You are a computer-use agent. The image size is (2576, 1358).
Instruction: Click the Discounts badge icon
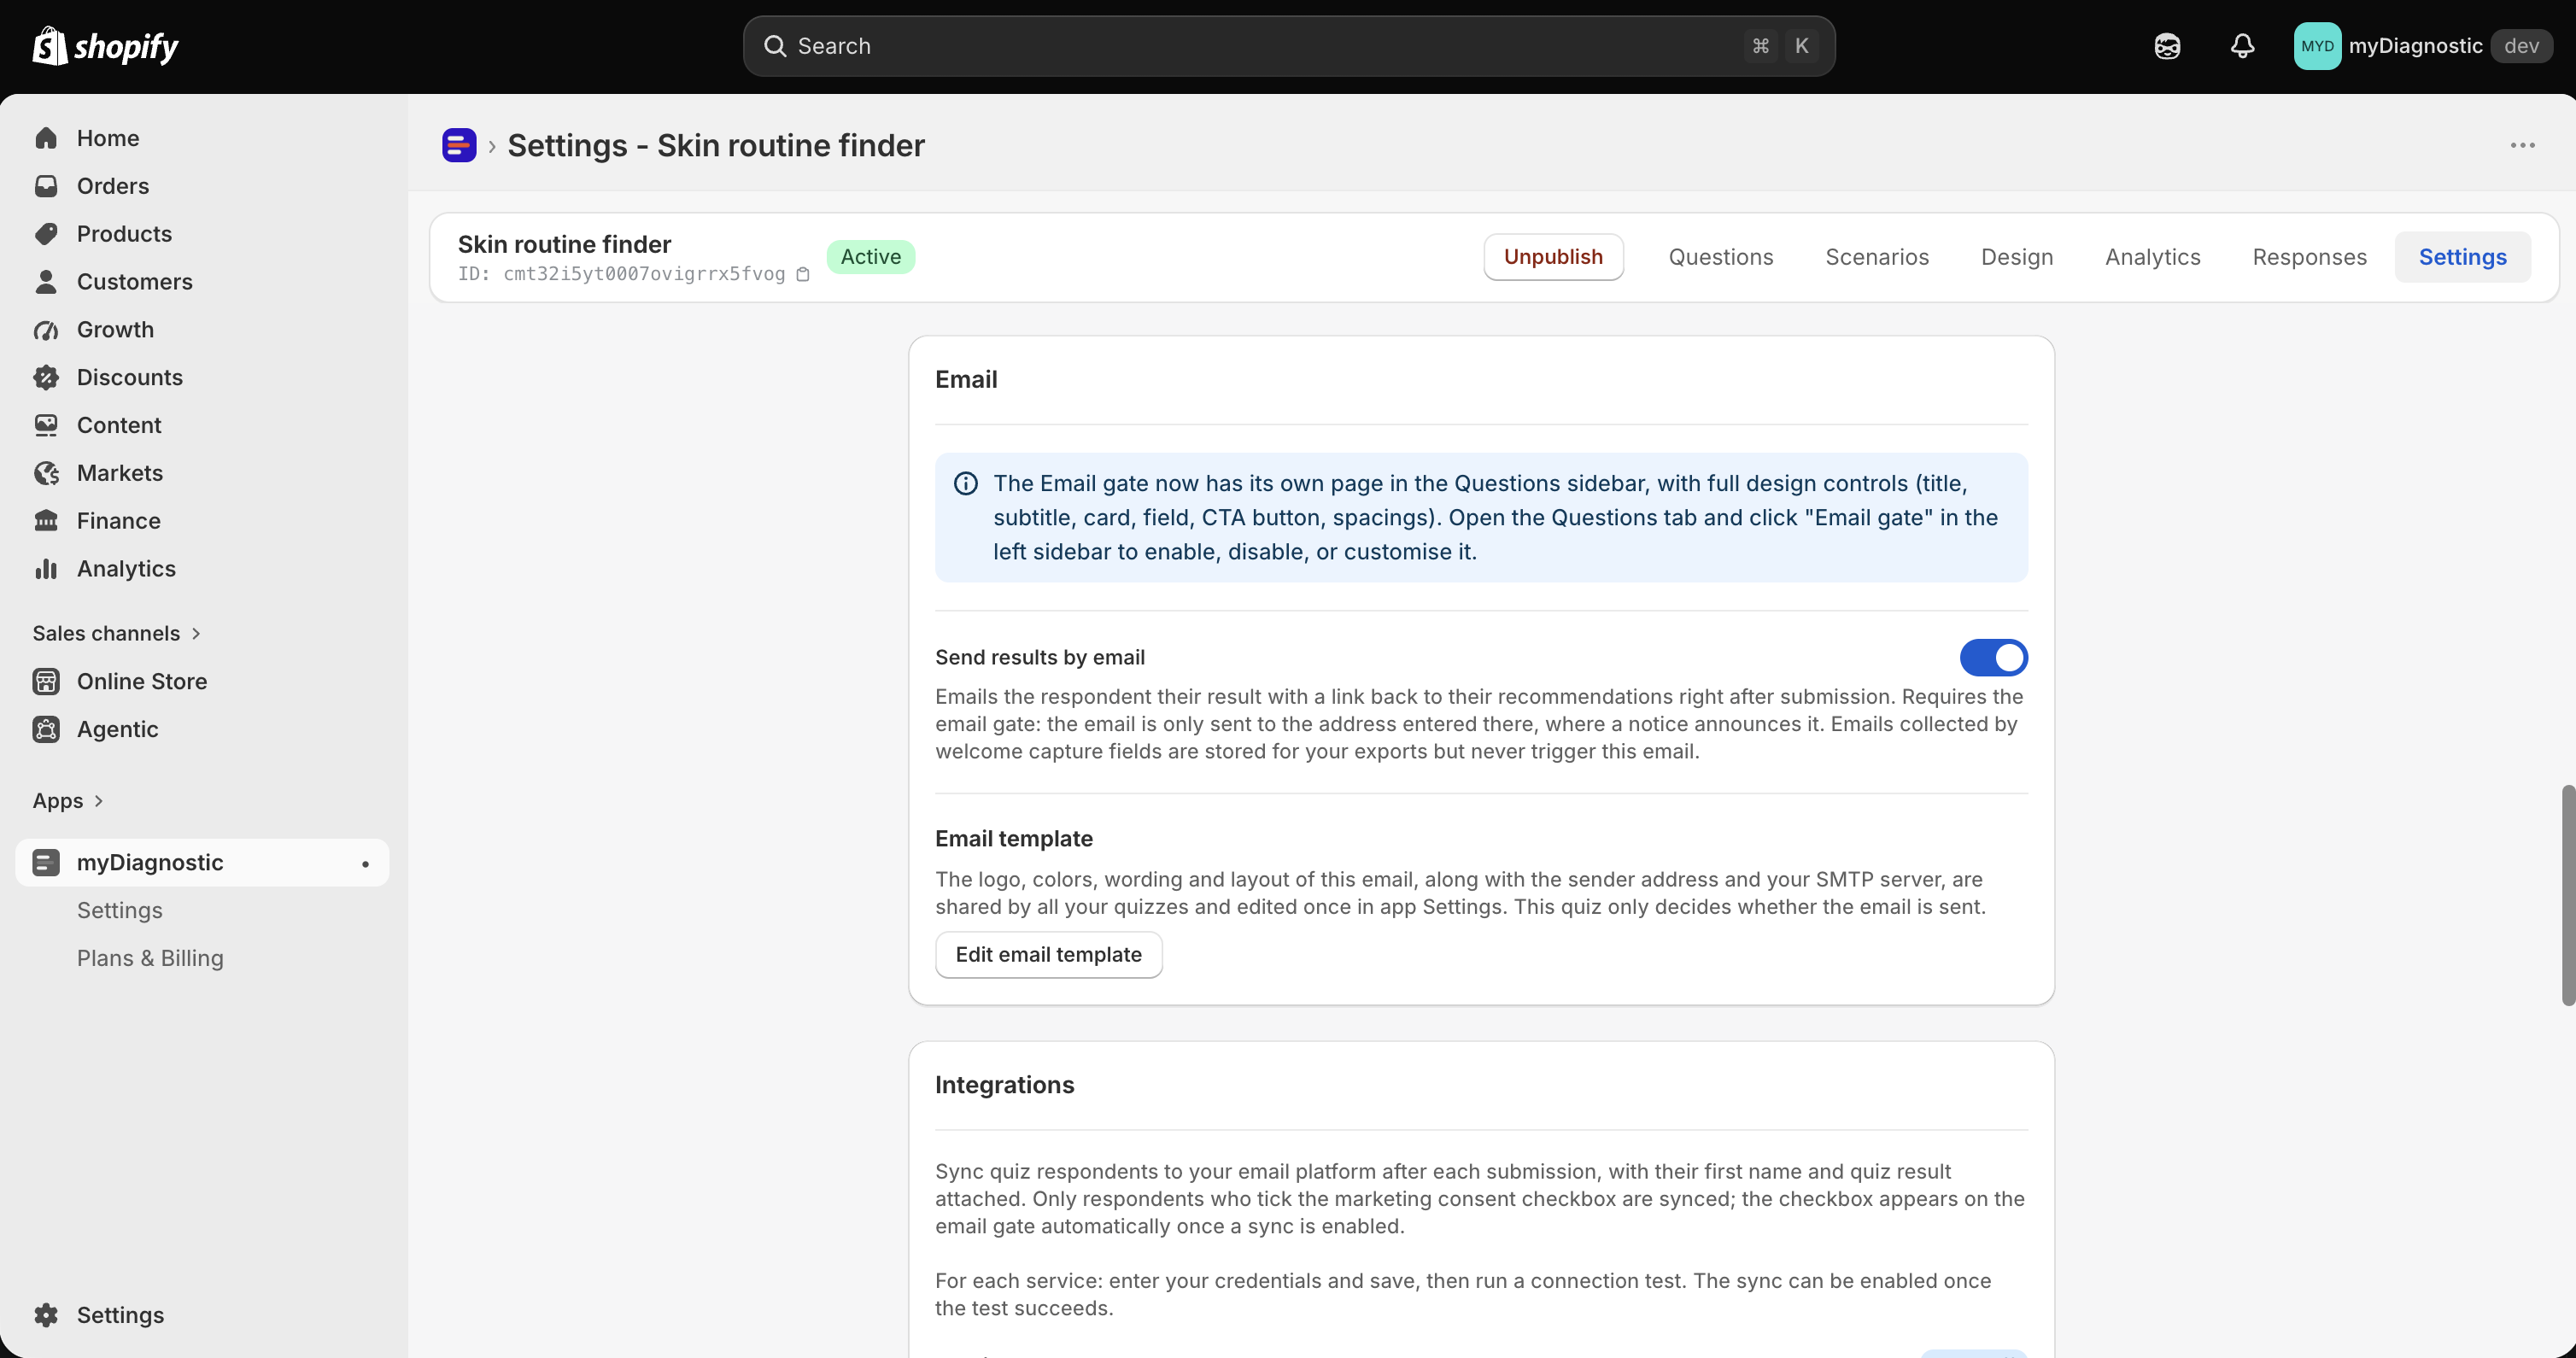(46, 378)
